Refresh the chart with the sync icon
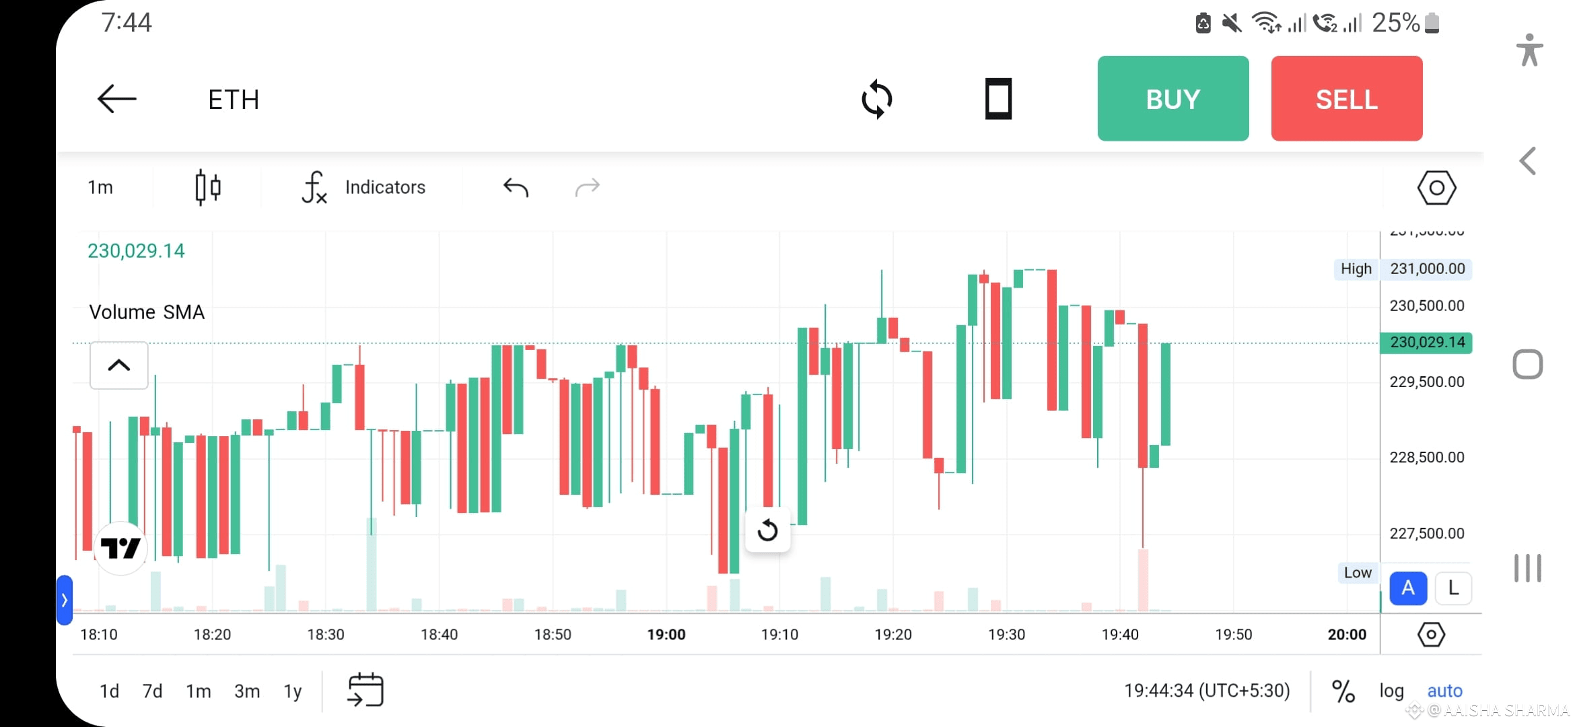This screenshot has width=1575, height=727. (x=876, y=98)
